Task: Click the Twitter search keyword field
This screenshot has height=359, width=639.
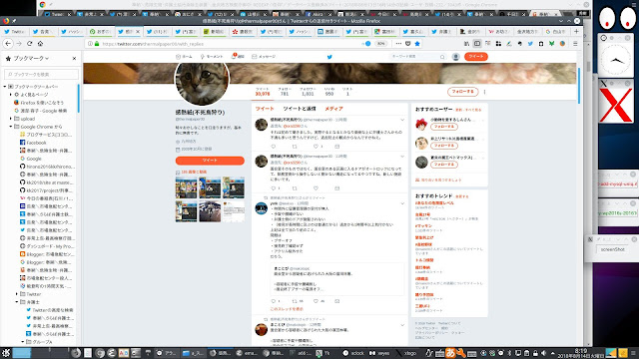Action: point(417,57)
